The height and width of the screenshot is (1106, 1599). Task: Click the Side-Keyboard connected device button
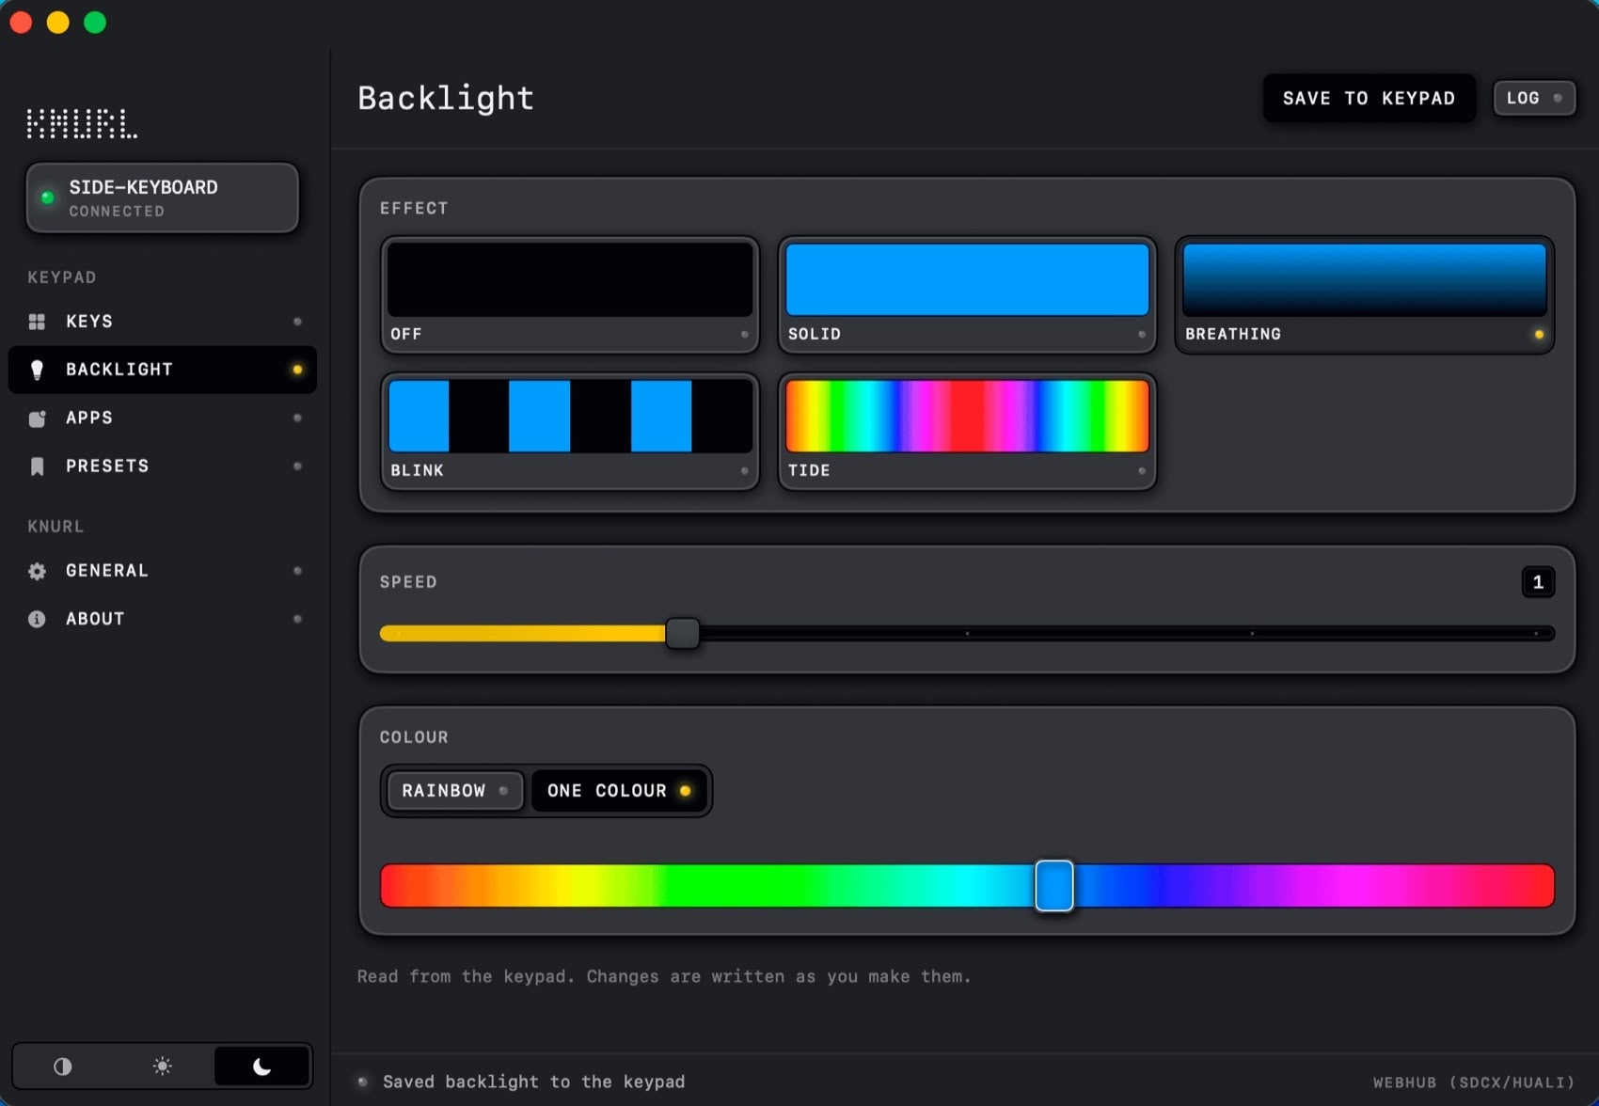[162, 197]
